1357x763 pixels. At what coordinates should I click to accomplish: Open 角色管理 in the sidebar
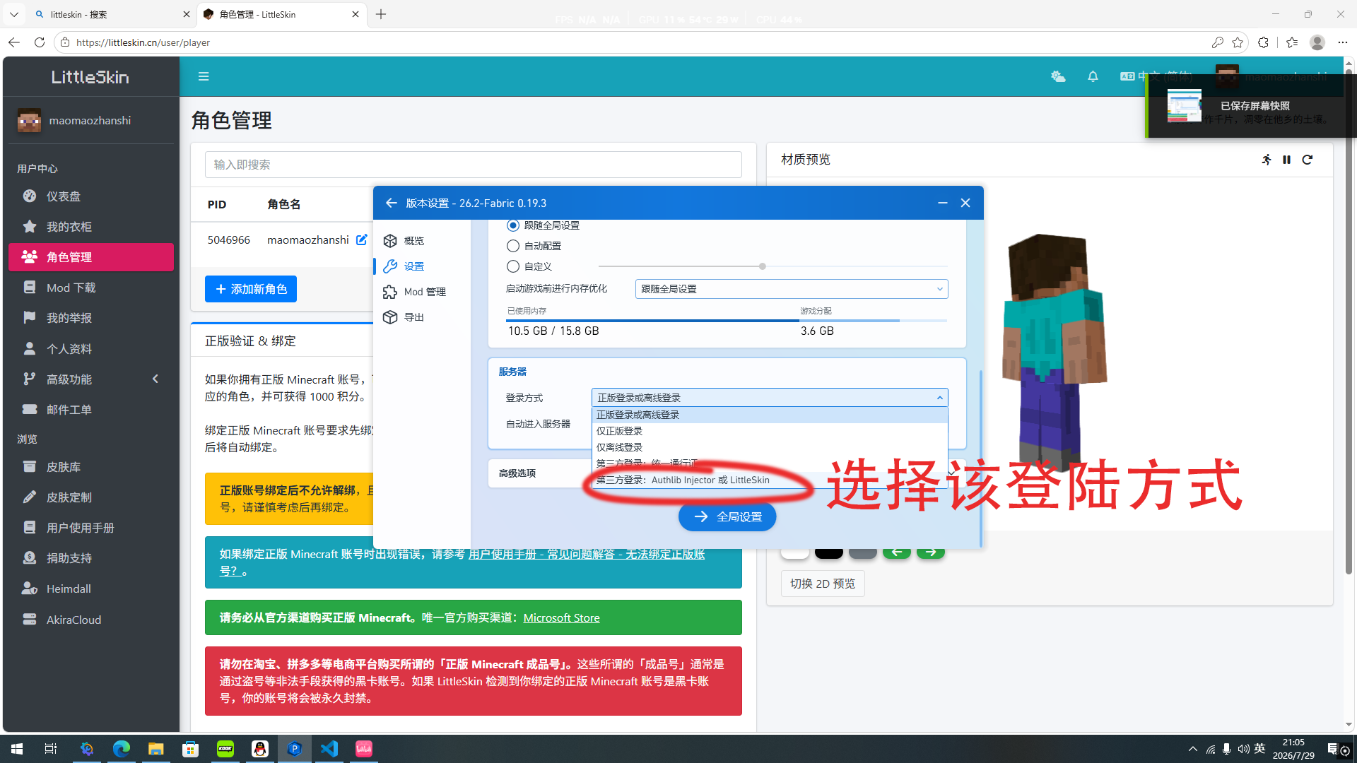click(91, 257)
